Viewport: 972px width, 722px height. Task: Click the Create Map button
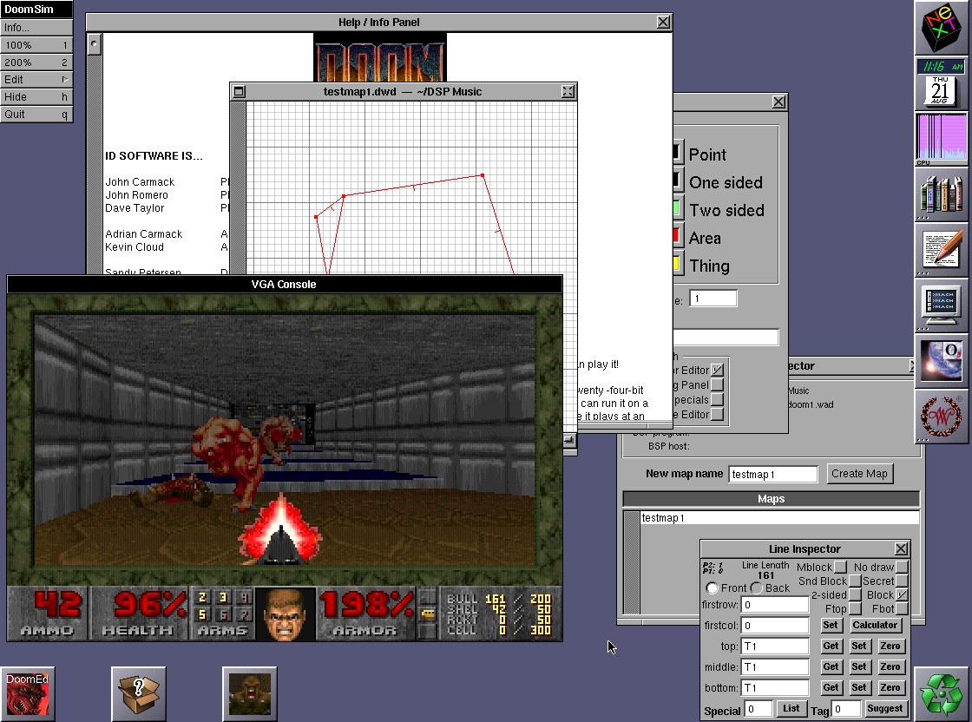[x=859, y=474]
